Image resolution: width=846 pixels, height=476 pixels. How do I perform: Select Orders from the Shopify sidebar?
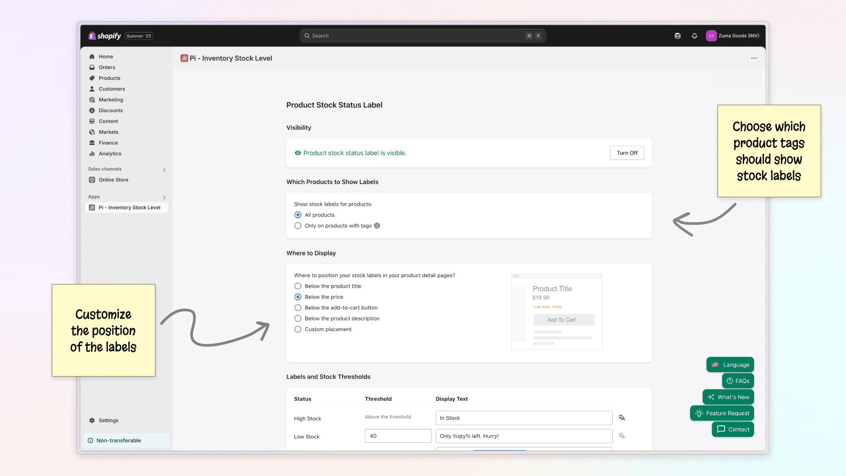pos(106,67)
